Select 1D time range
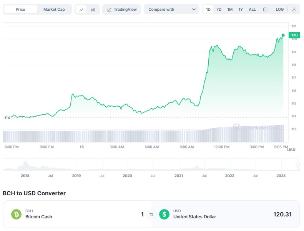 pyautogui.click(x=208, y=9)
